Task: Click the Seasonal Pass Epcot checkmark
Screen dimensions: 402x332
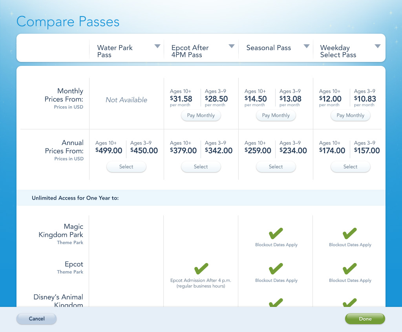Action: [276, 269]
